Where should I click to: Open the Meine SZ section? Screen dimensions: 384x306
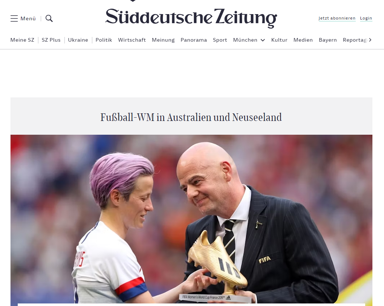coord(22,40)
